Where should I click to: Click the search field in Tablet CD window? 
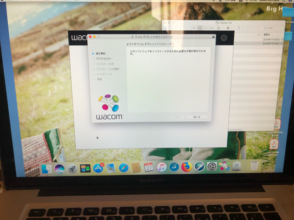coord(270,28)
